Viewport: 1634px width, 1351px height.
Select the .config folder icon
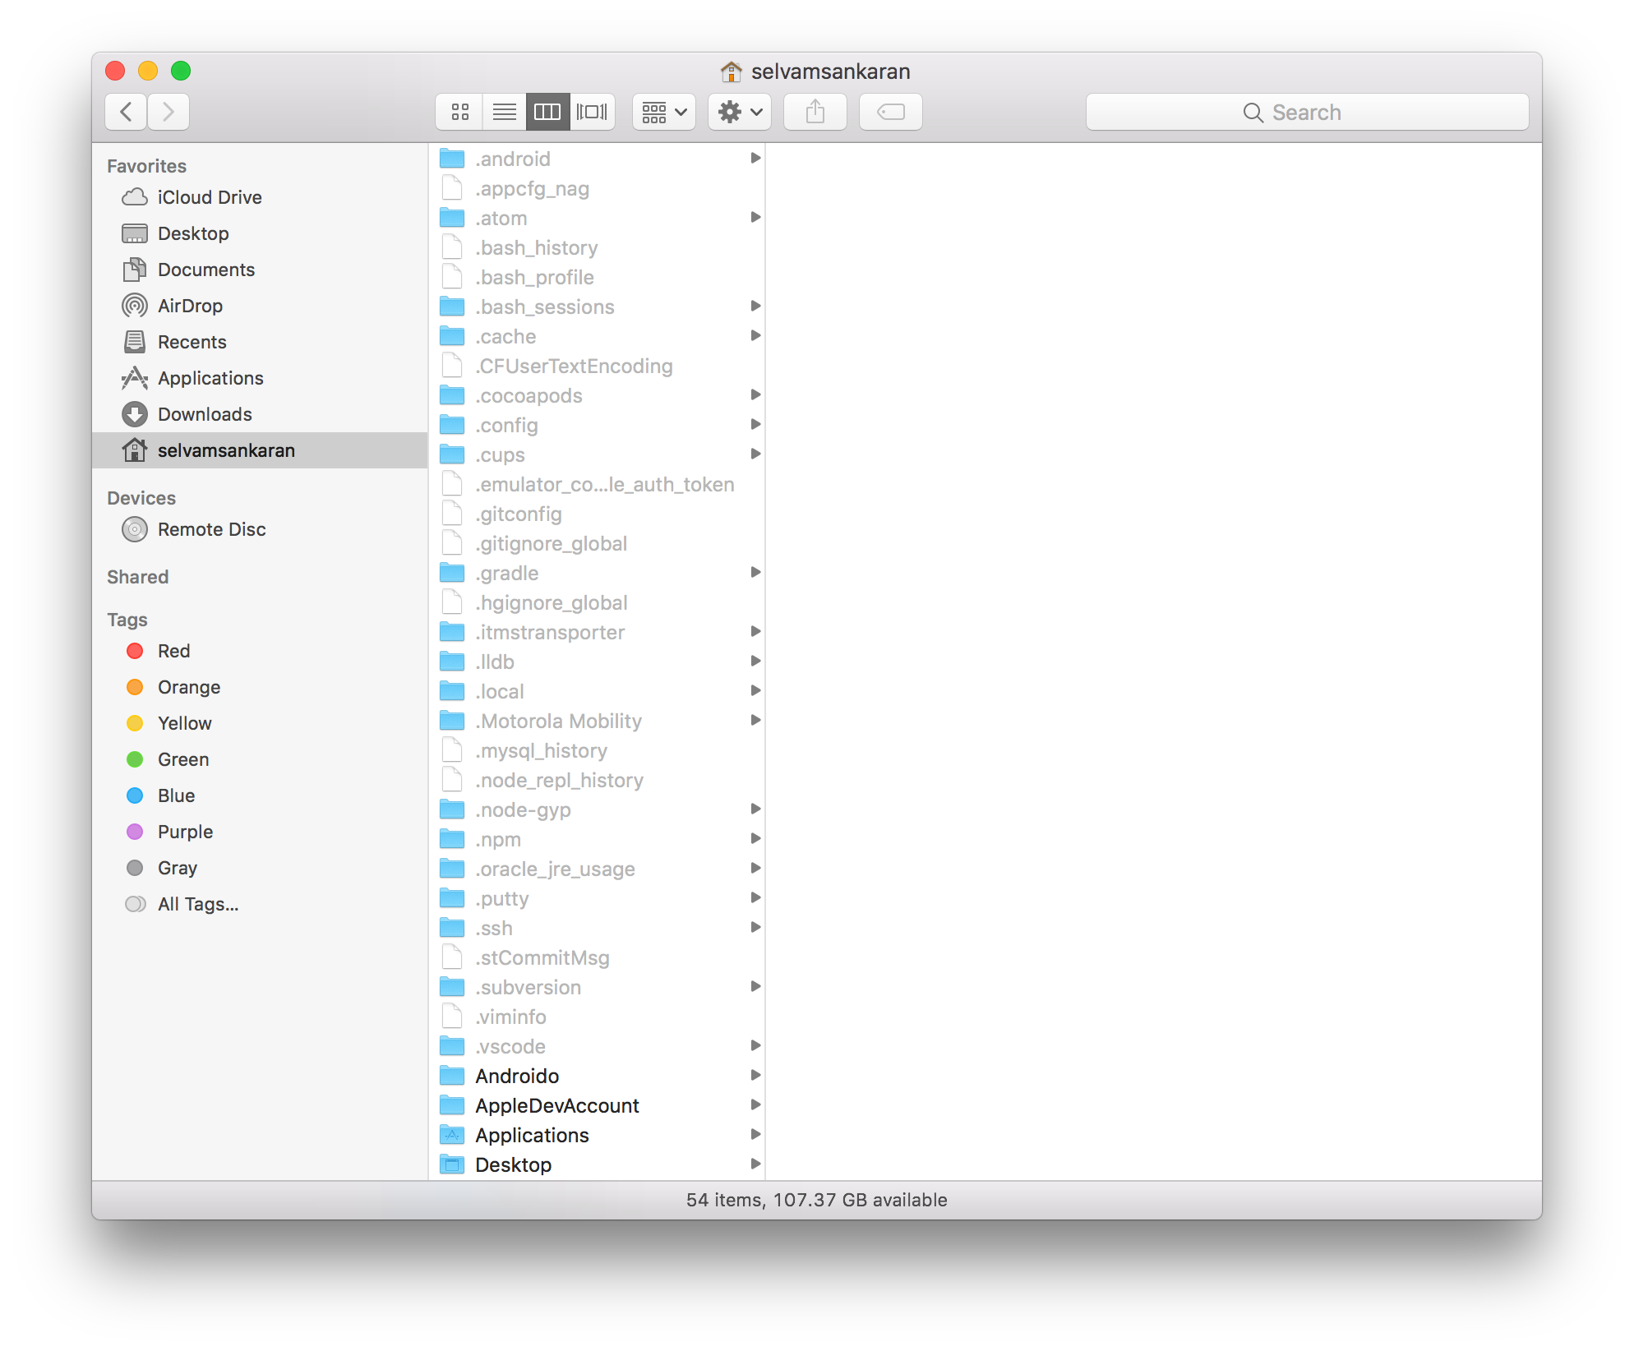[x=452, y=425]
